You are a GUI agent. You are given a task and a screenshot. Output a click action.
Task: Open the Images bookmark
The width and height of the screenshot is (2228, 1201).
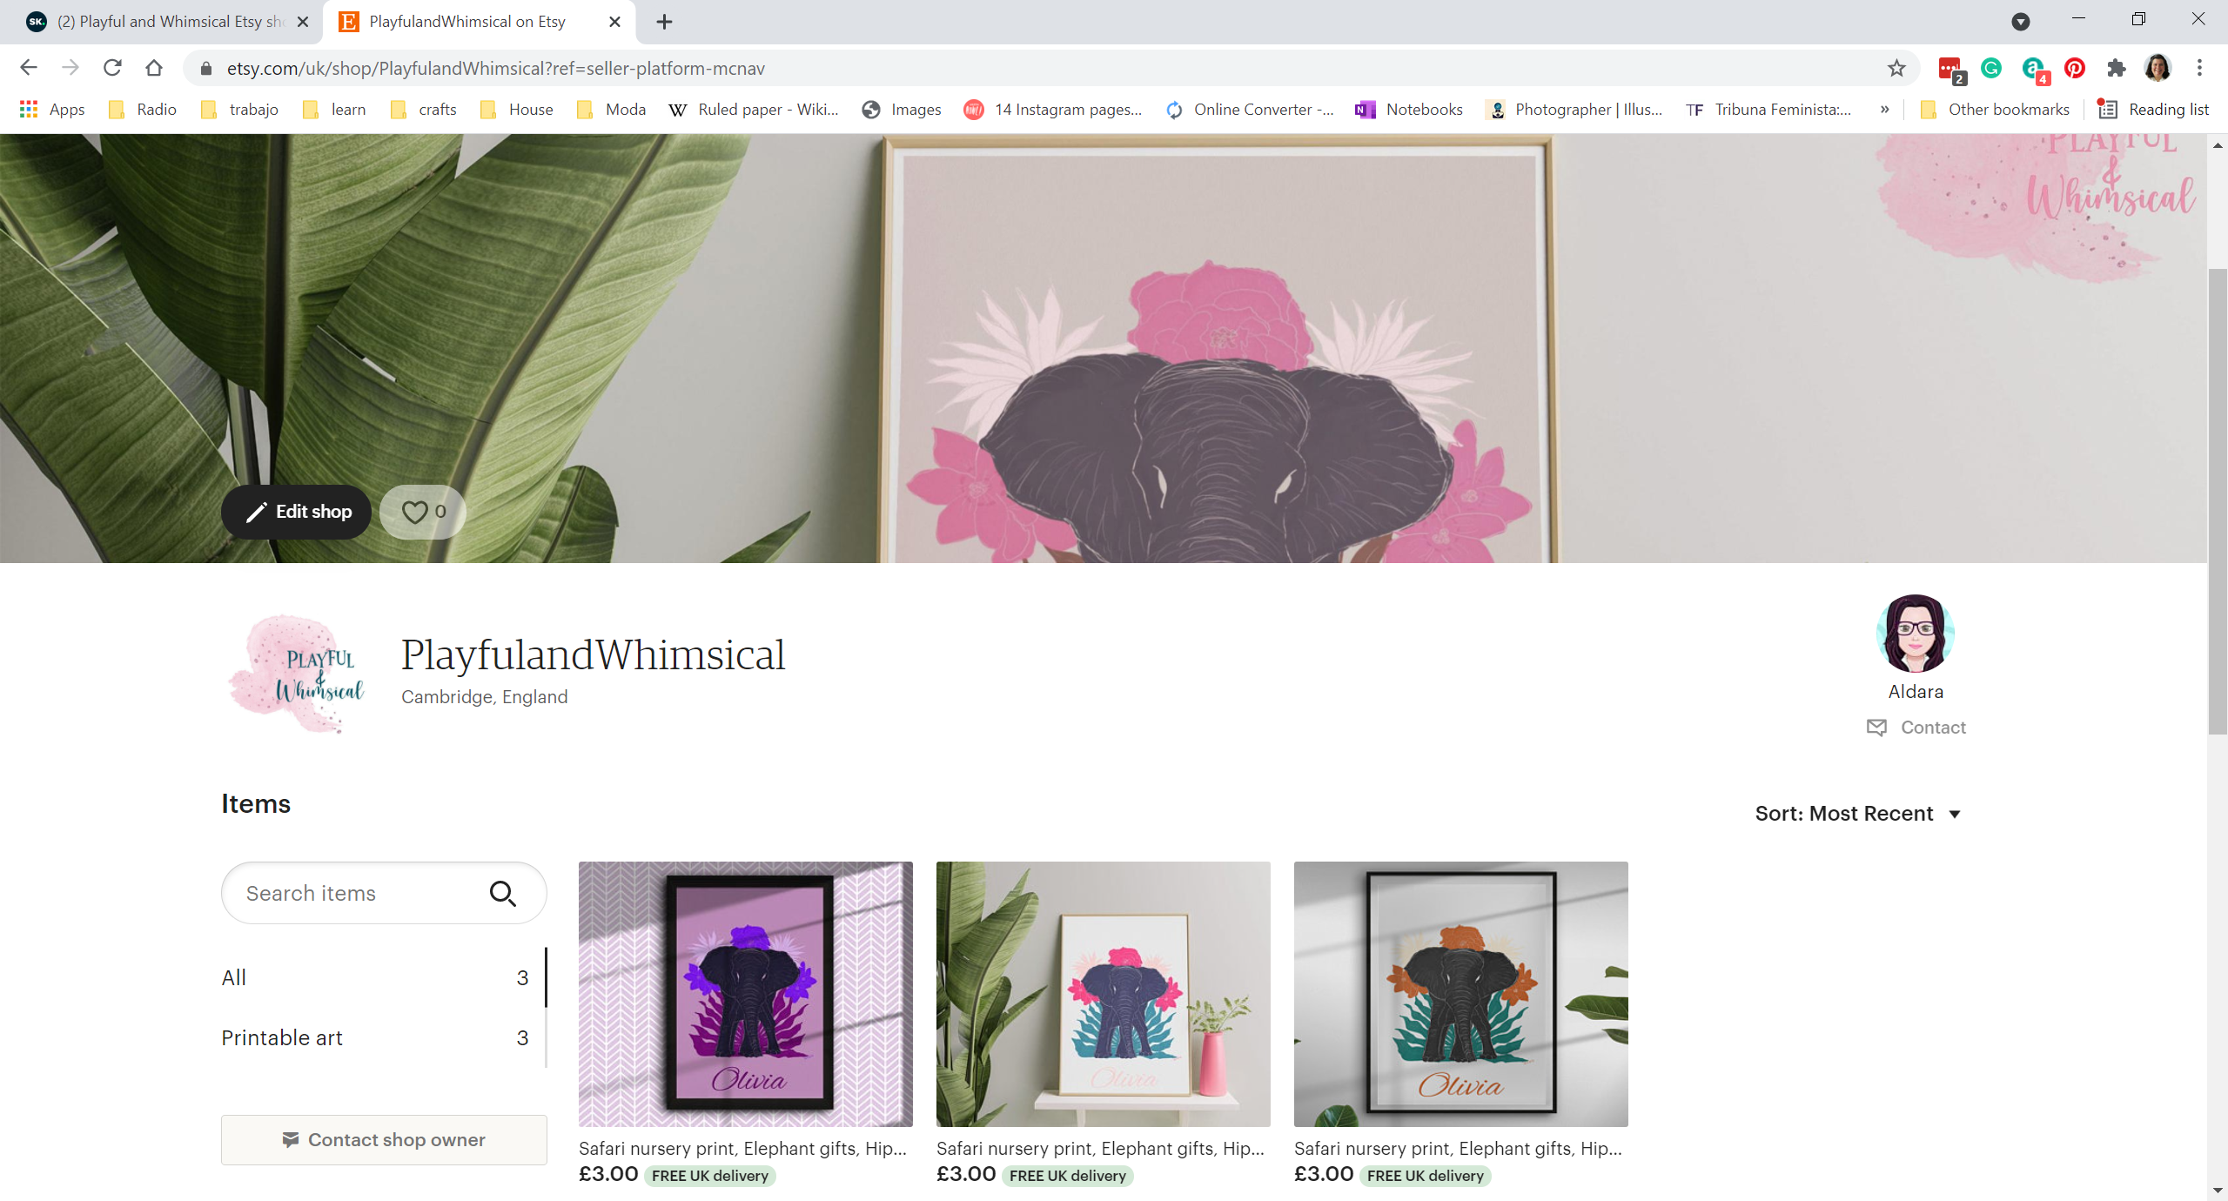[x=902, y=110]
